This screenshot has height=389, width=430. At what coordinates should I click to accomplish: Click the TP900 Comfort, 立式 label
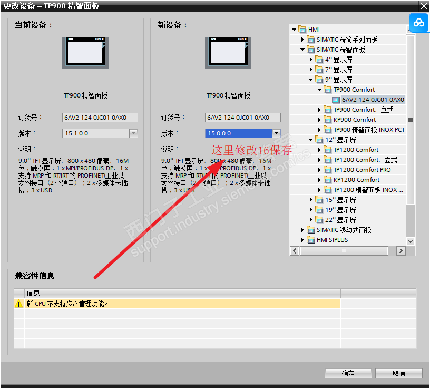(x=364, y=110)
